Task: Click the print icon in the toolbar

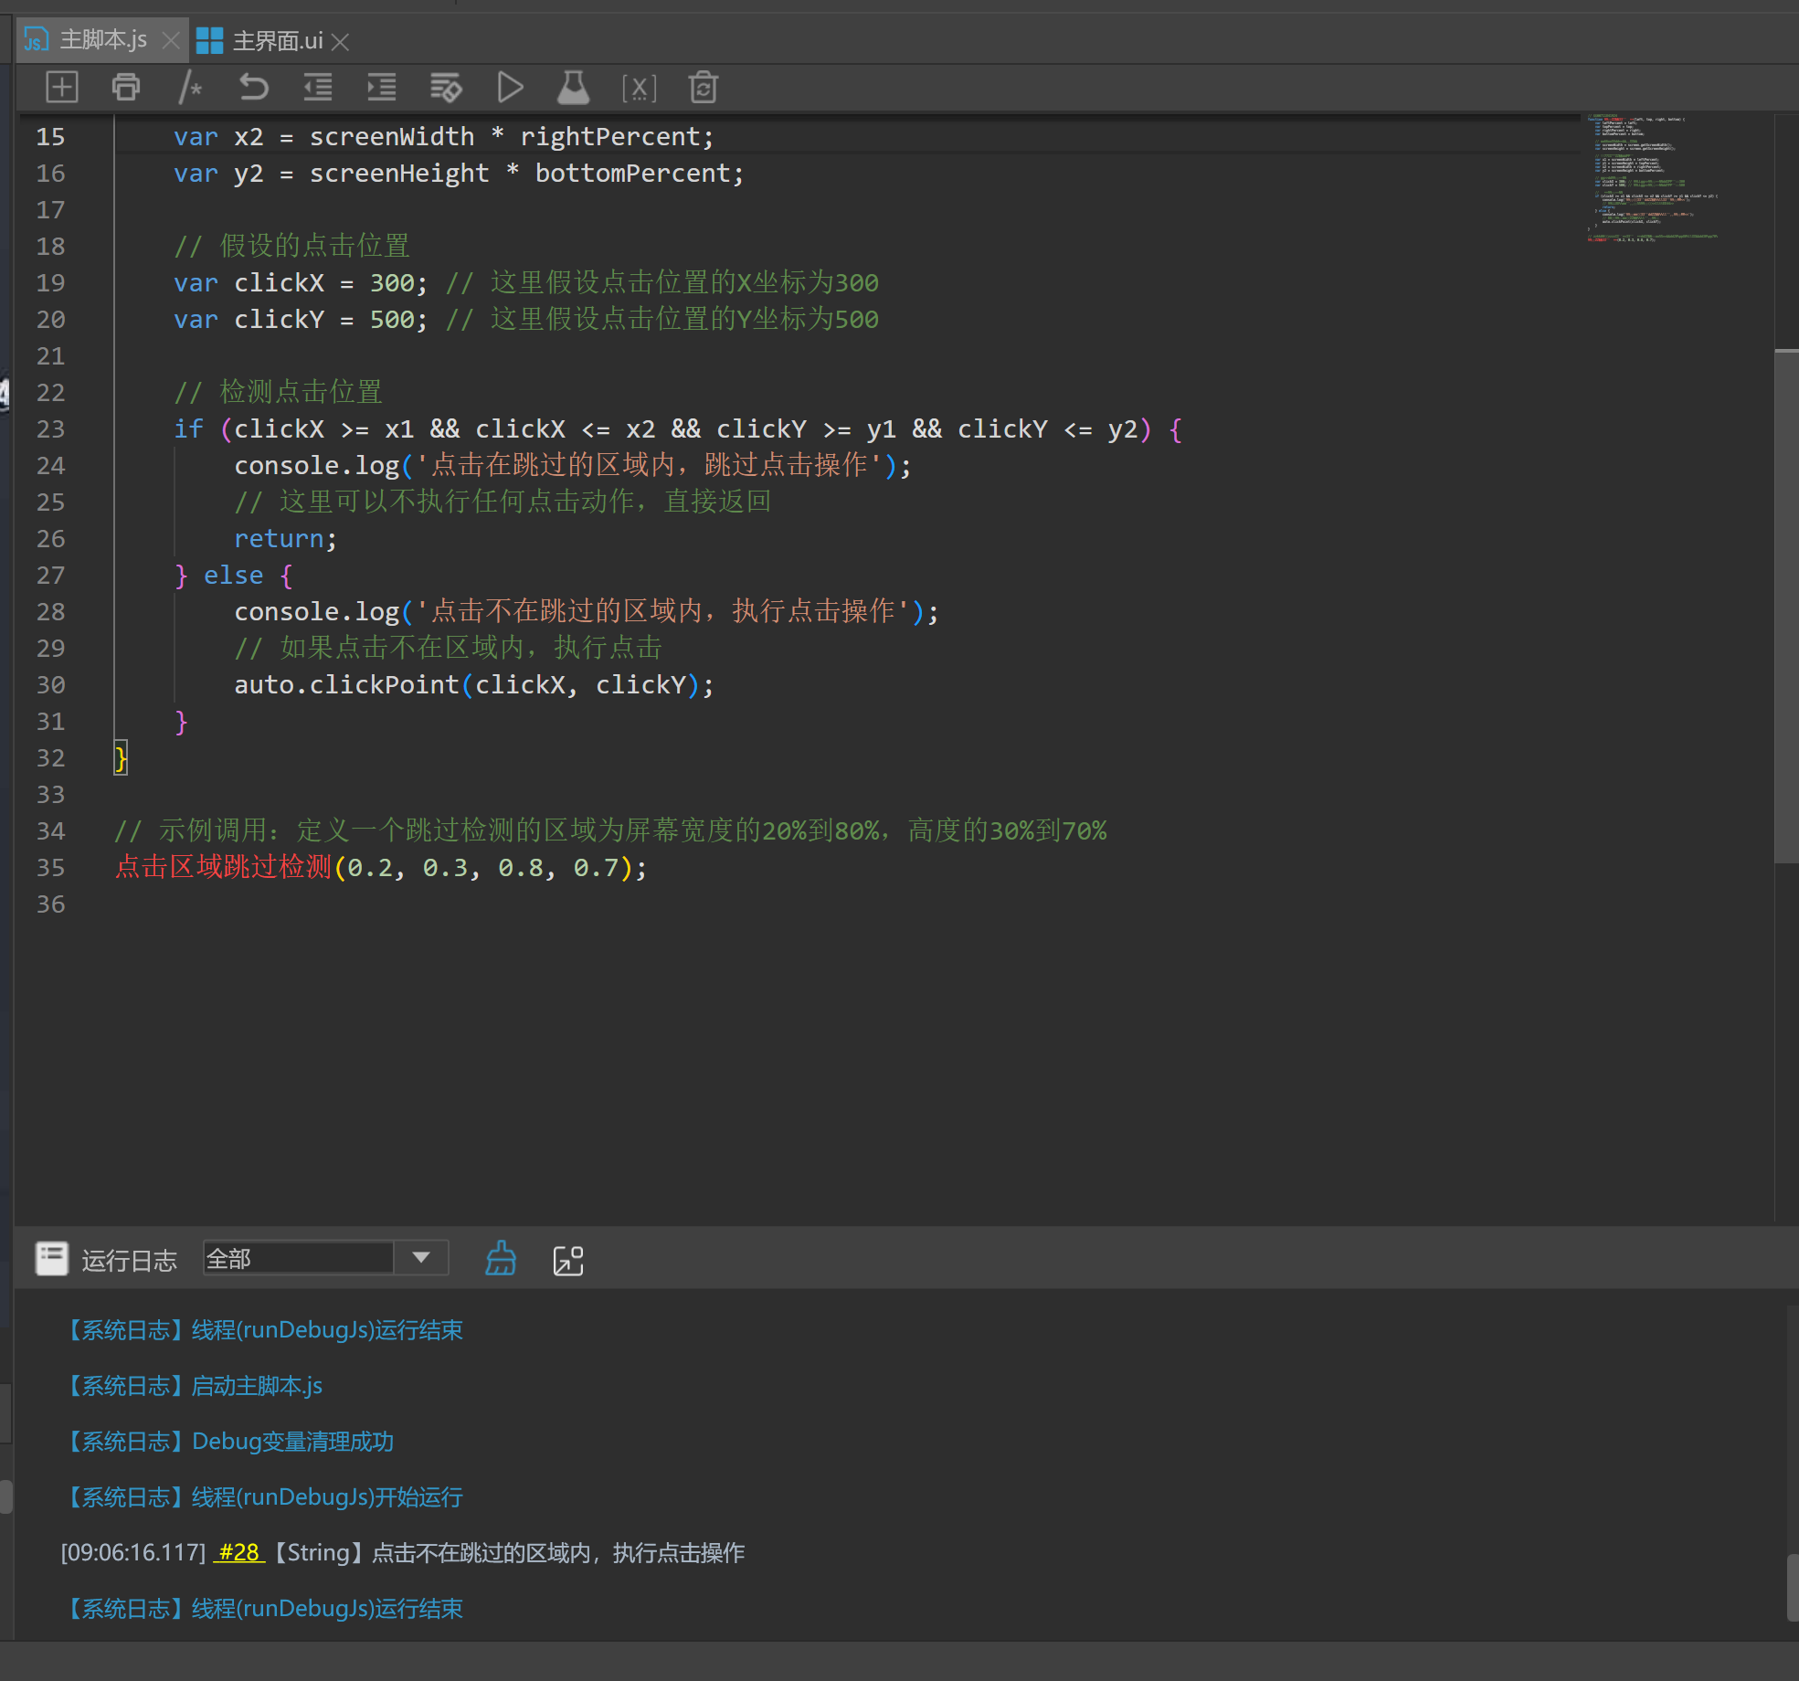Action: point(126,88)
